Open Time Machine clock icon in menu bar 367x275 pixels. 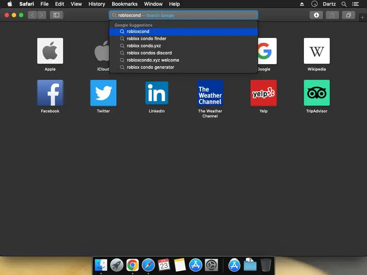[314, 4]
